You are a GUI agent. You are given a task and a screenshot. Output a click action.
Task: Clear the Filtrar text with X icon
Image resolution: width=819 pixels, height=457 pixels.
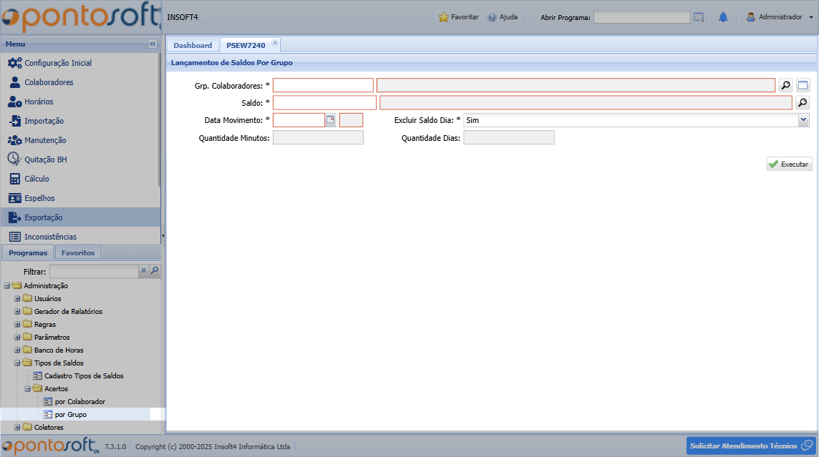143,271
